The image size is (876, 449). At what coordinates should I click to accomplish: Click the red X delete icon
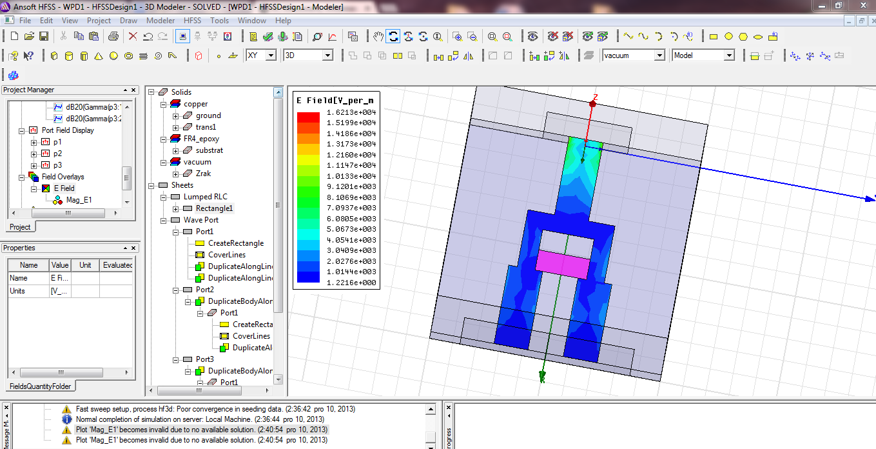(x=133, y=37)
